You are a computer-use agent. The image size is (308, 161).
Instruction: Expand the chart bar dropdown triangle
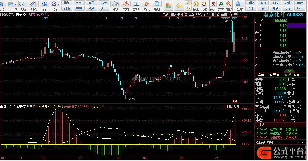pos(239,14)
